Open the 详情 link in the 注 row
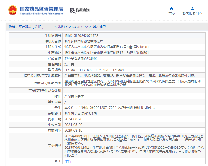 coord(68,161)
